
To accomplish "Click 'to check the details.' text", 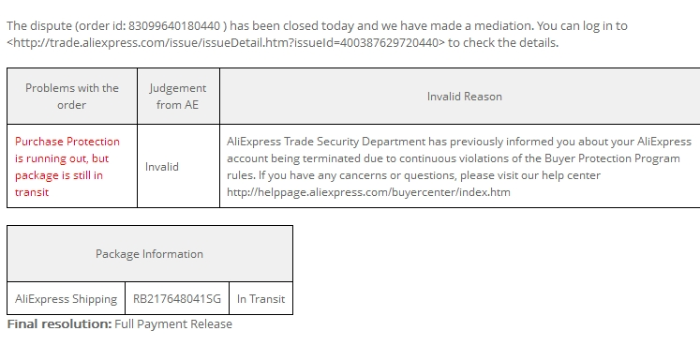I will (503, 43).
